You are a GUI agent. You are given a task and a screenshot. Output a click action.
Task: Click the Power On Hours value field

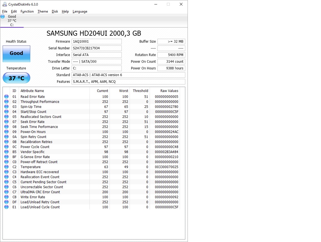[171, 68]
